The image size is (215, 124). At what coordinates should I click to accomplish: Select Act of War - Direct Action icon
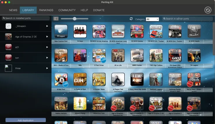click(194, 79)
